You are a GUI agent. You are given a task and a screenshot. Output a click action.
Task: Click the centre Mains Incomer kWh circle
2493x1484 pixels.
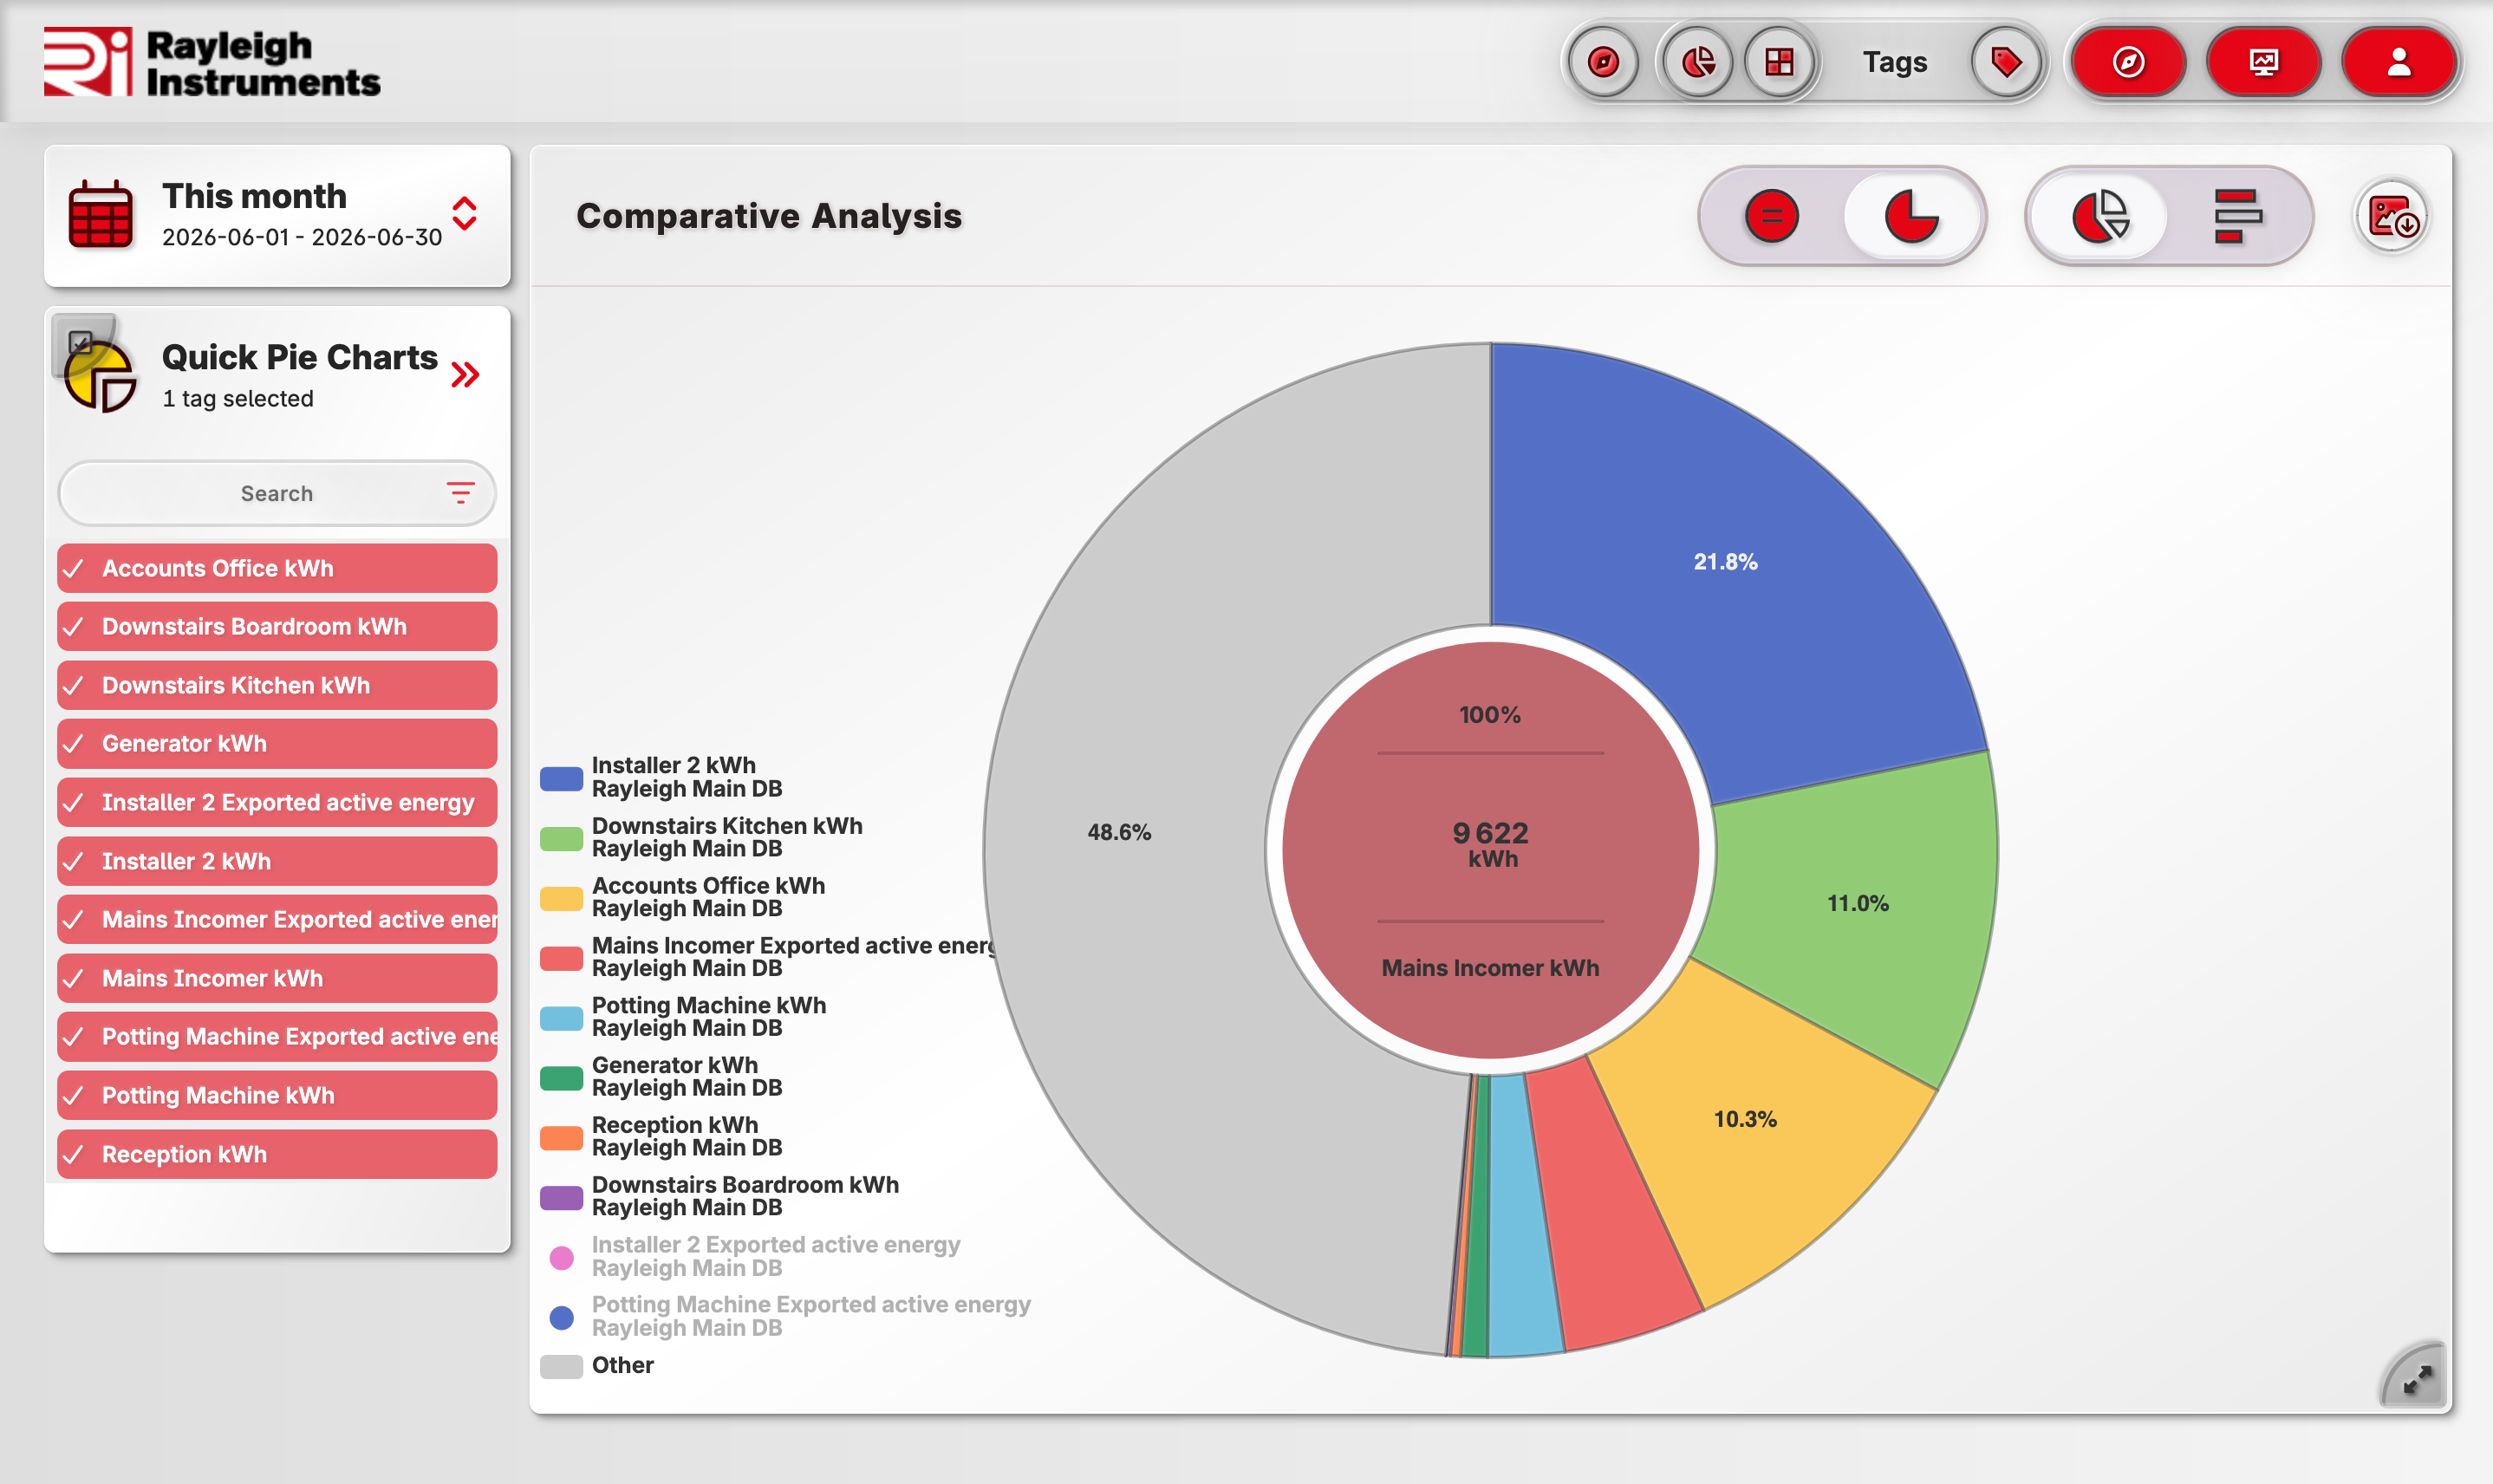click(x=1490, y=850)
